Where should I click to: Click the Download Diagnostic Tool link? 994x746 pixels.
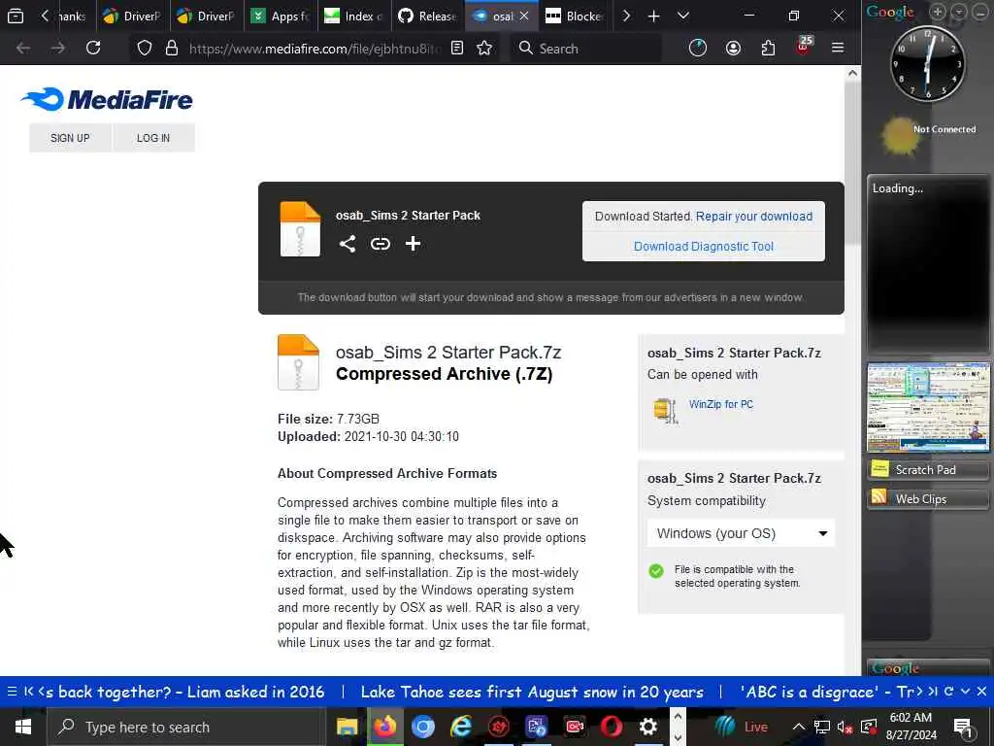[704, 246]
